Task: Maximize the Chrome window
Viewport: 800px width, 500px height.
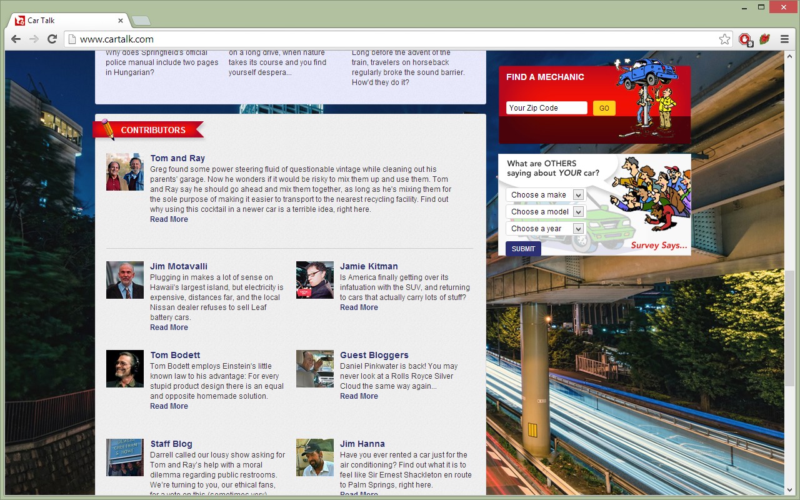Action: [761, 7]
